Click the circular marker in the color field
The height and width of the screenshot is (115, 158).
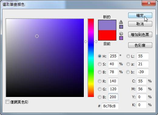tap(37, 36)
